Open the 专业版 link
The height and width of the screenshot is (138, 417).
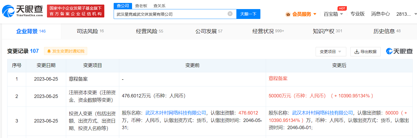click(358, 14)
